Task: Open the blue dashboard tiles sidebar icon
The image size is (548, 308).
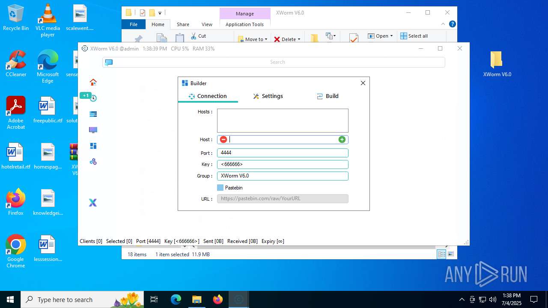Action: click(x=93, y=146)
